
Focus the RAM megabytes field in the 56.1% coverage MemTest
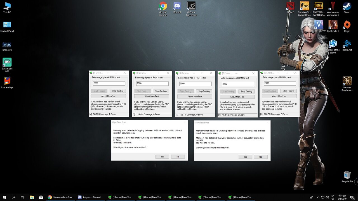click(109, 83)
